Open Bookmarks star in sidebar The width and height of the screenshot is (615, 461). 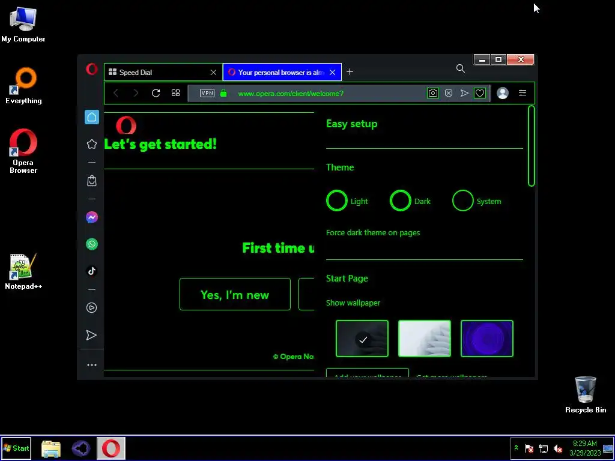coord(92,144)
